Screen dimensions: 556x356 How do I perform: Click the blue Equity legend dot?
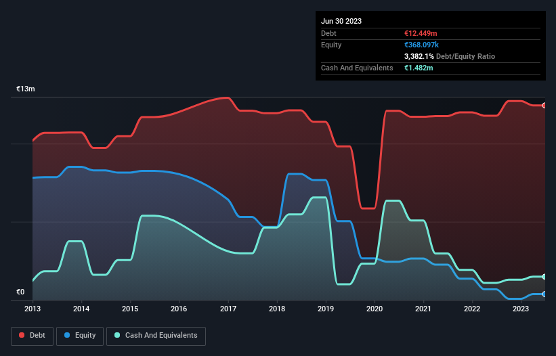click(67, 335)
